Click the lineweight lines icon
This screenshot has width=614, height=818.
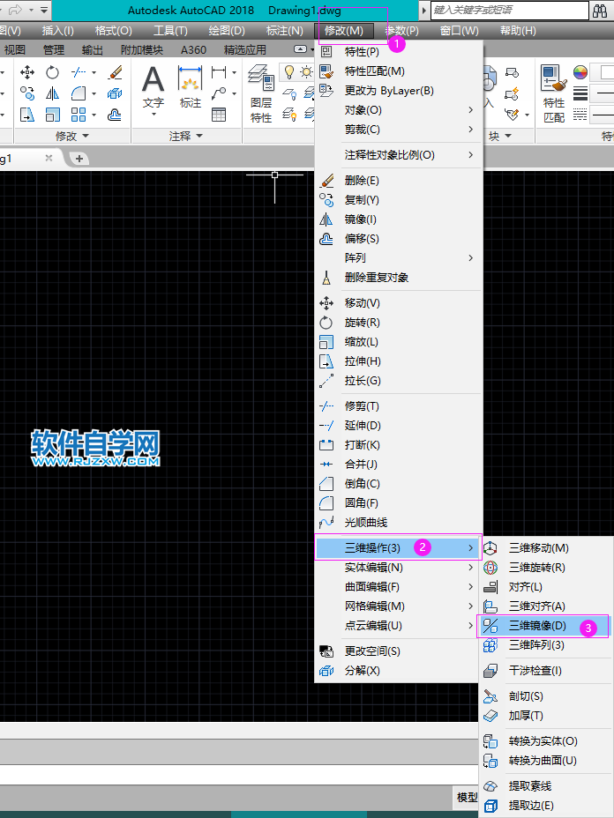click(x=580, y=93)
